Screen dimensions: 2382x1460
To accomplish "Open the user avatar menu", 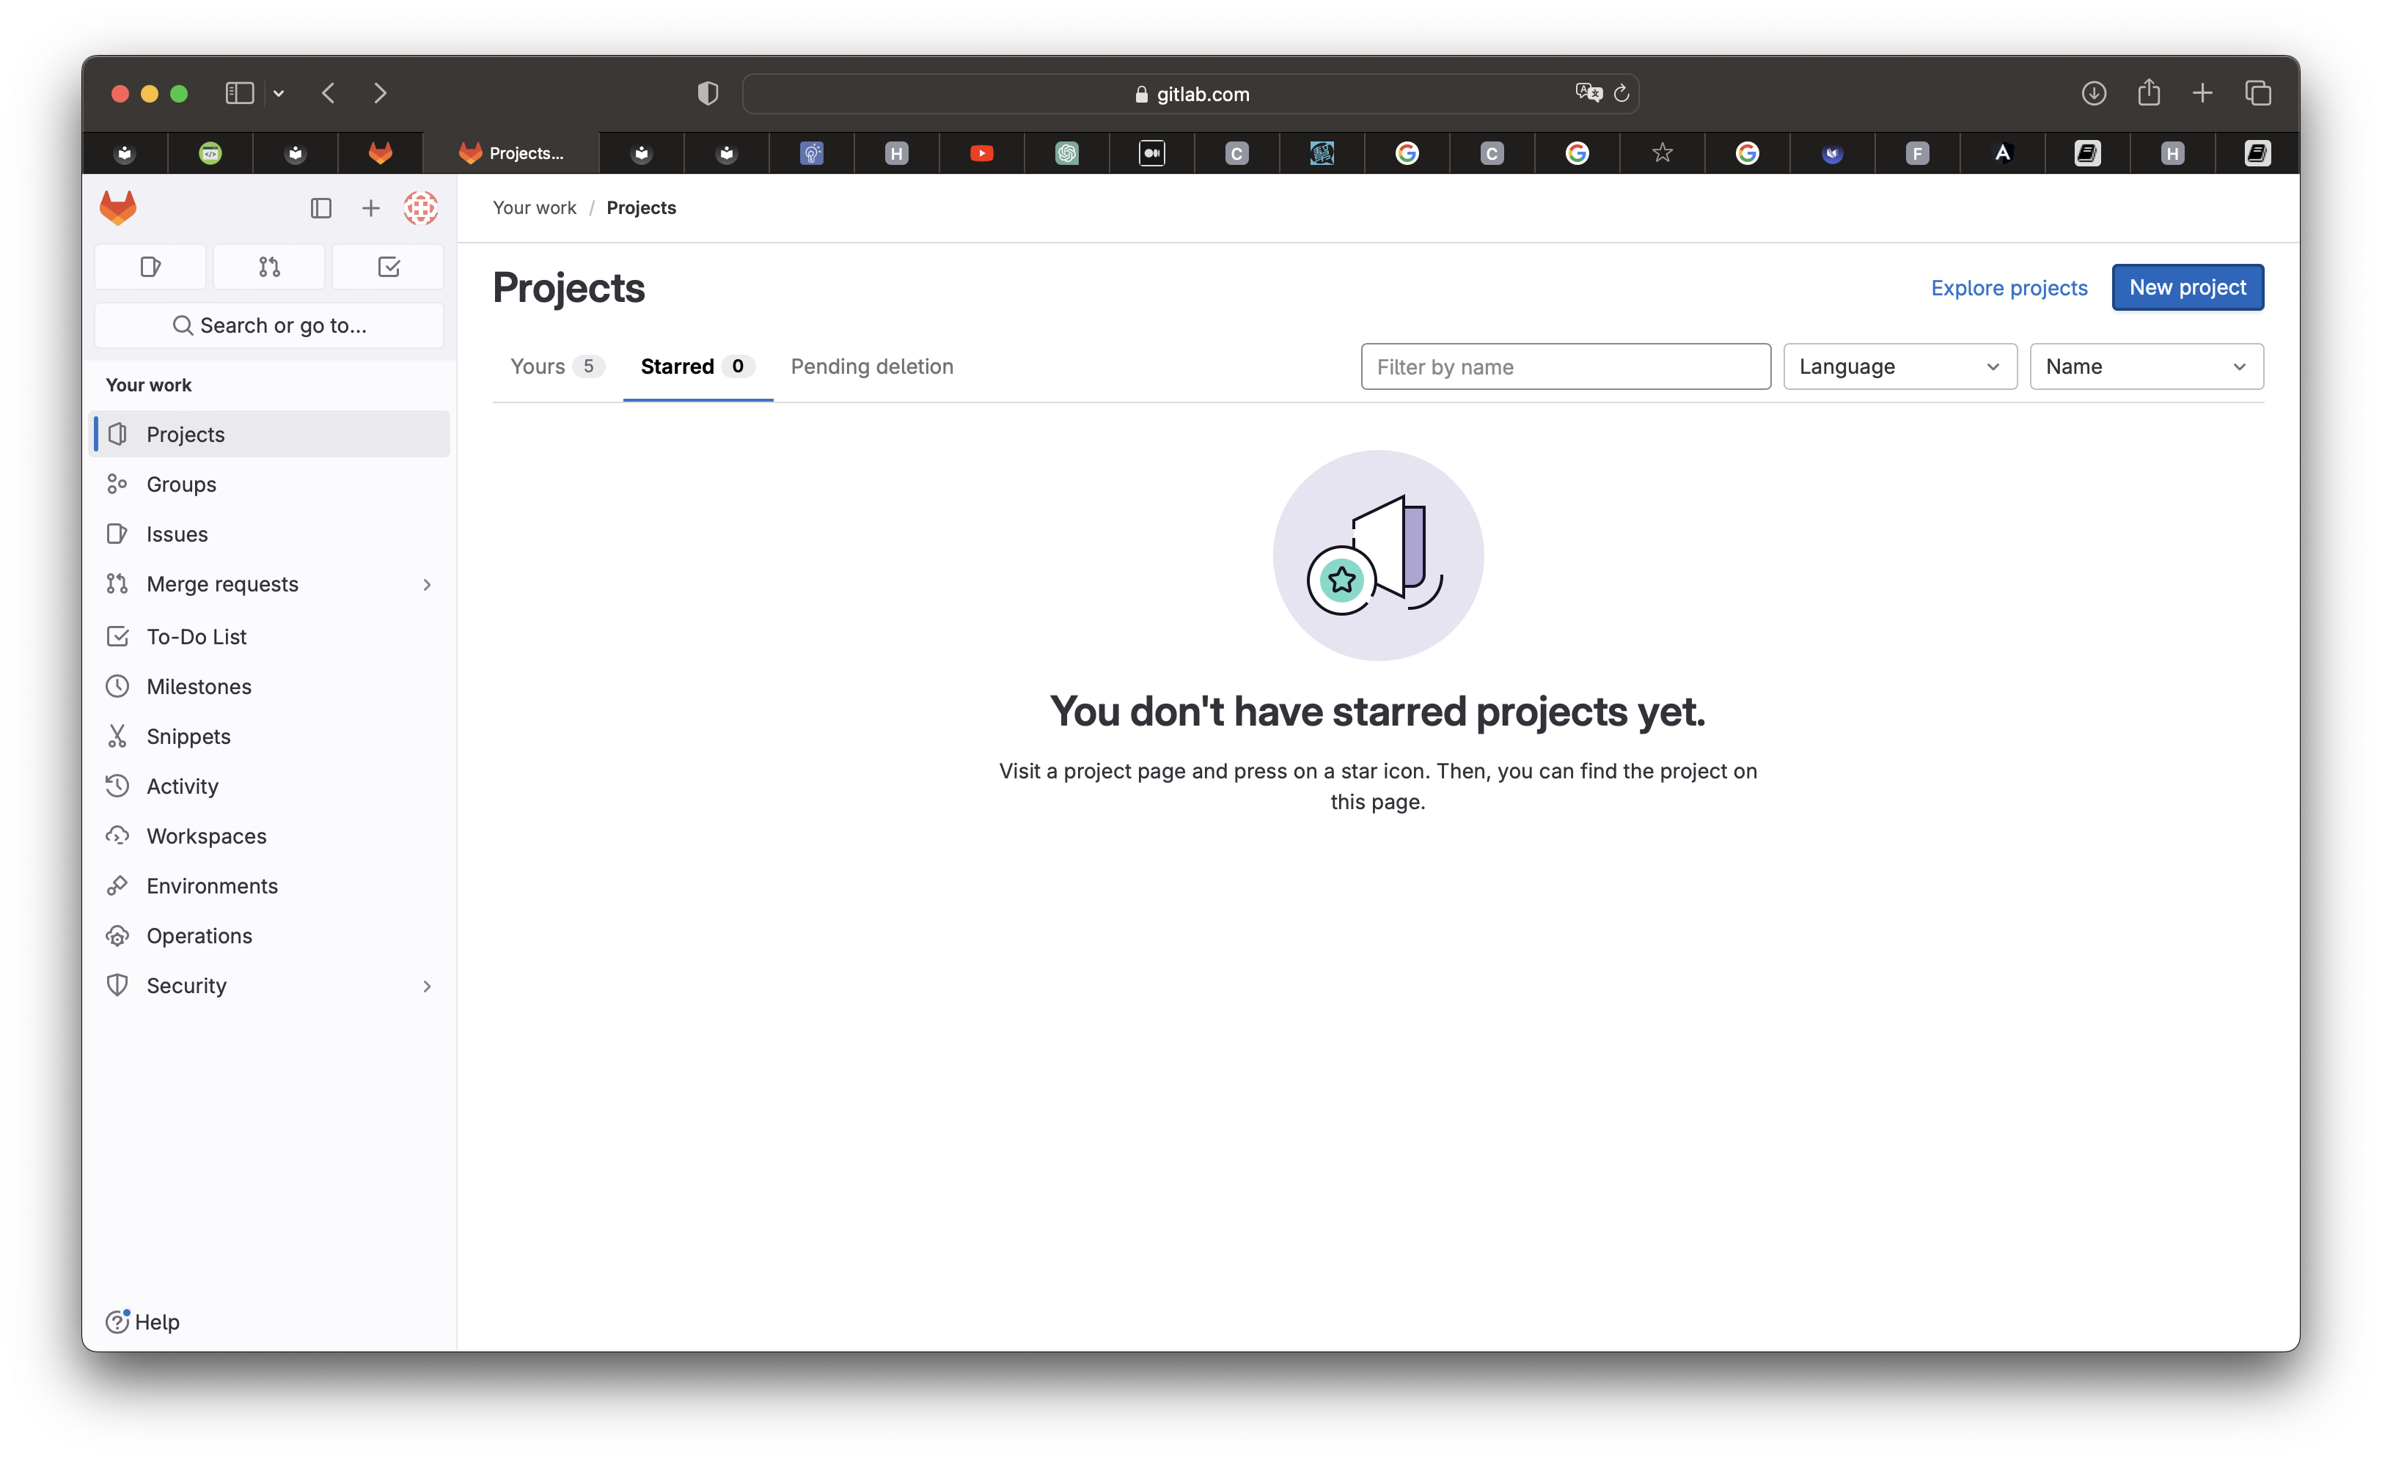I will point(420,207).
